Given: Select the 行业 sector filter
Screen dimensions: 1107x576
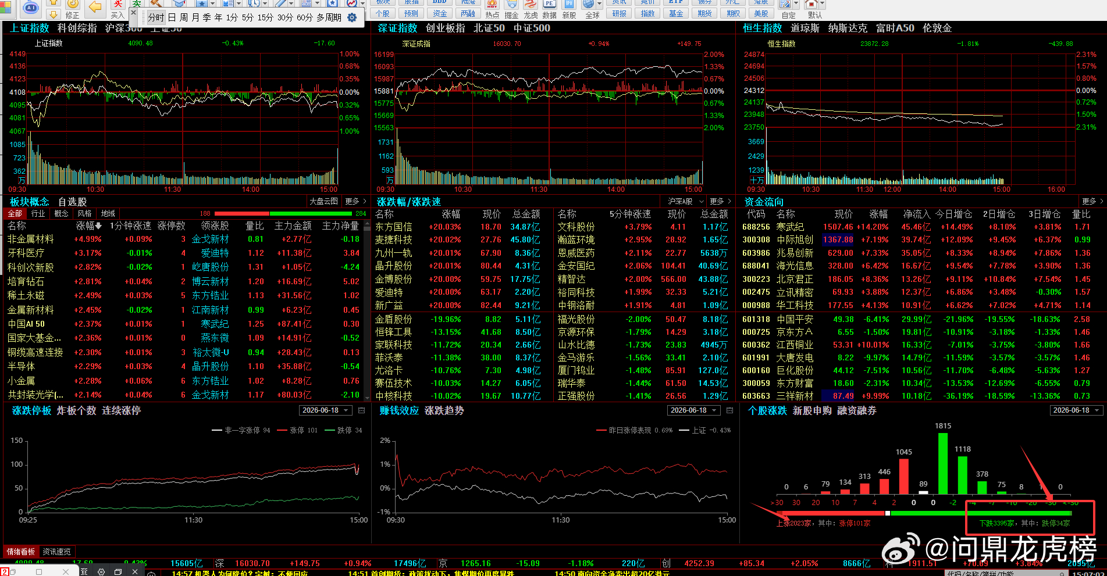Looking at the screenshot, I should pyautogui.click(x=38, y=214).
